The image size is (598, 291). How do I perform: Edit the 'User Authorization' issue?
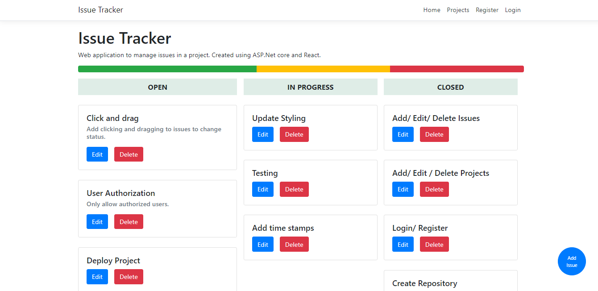(x=97, y=221)
